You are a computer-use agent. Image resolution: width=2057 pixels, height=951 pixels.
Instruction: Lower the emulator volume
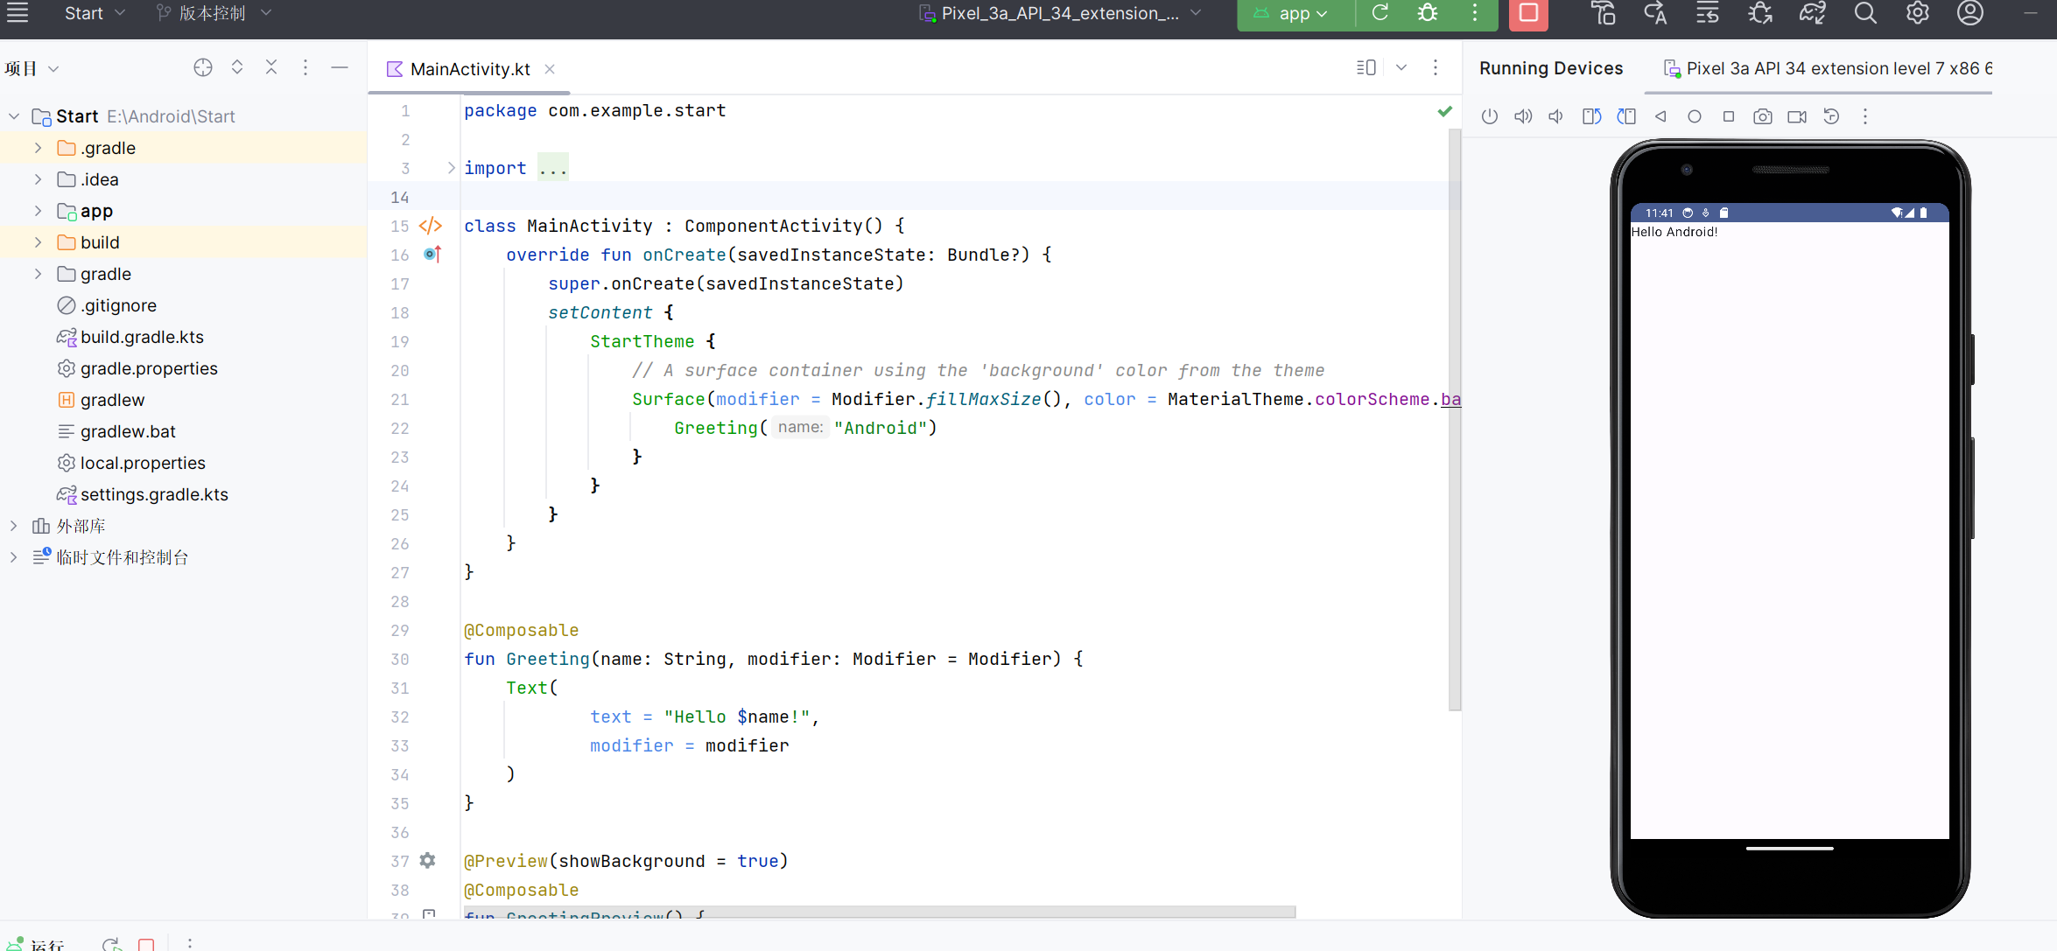tap(1556, 116)
